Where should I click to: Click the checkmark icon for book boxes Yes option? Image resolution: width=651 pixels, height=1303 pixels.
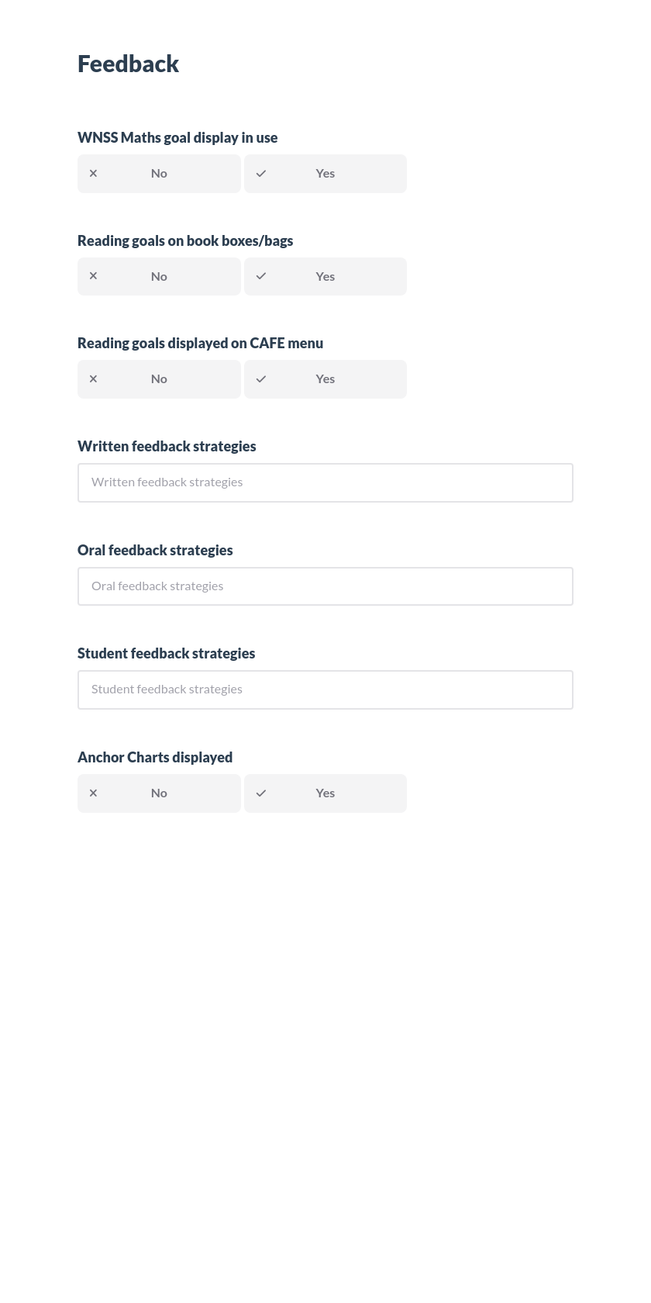tap(260, 276)
